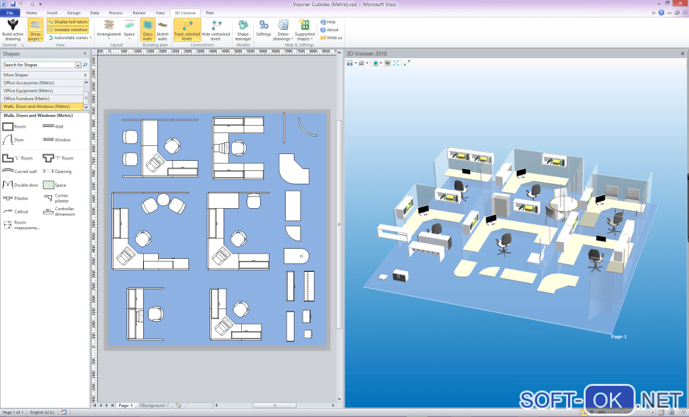Image resolution: width=689 pixels, height=417 pixels.
Task: Switch to the View tab
Action: click(x=160, y=13)
